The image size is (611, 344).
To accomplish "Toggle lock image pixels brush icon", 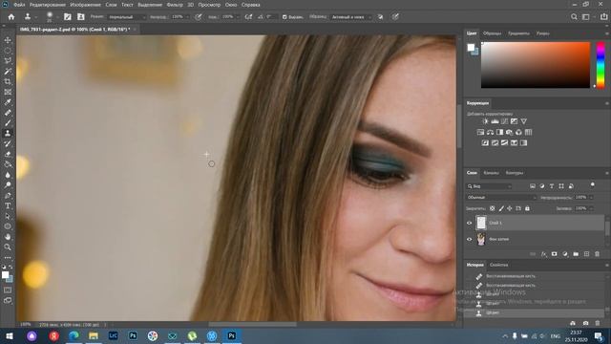I will pyautogui.click(x=501, y=208).
